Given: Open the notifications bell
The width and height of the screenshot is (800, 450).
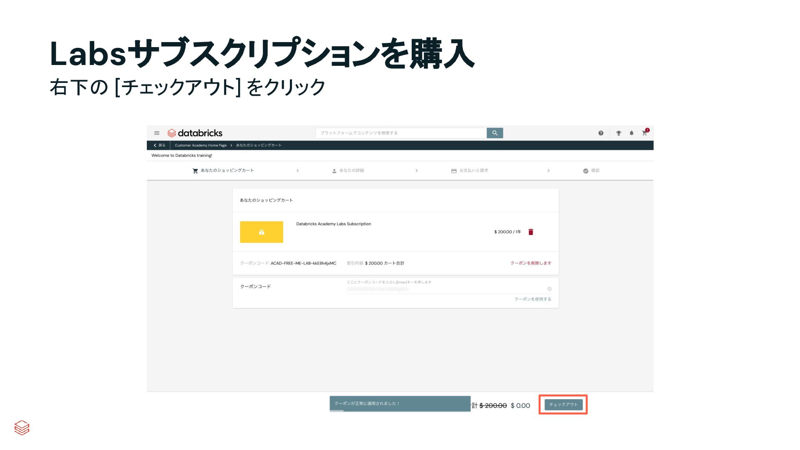Looking at the screenshot, I should [x=631, y=133].
